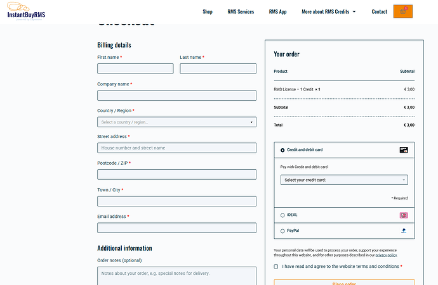The width and height of the screenshot is (438, 285).
Task: Click the Pay with Credit and debit card text
Action: point(304,167)
